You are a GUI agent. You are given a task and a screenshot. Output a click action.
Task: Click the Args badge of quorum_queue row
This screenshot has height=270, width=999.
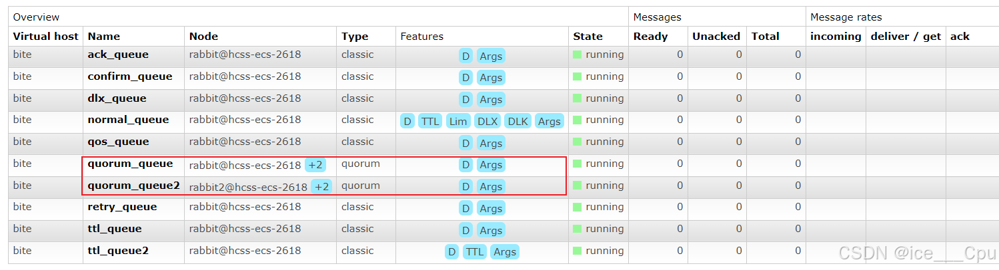[491, 165]
